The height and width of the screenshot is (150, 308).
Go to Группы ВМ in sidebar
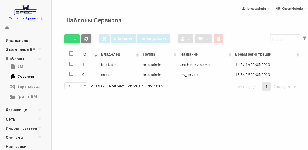click(27, 97)
